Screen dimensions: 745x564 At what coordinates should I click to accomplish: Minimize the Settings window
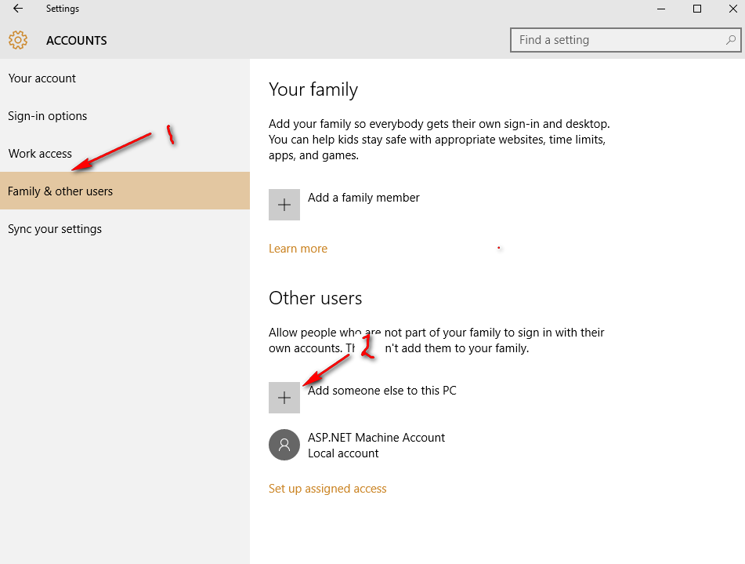pos(660,9)
